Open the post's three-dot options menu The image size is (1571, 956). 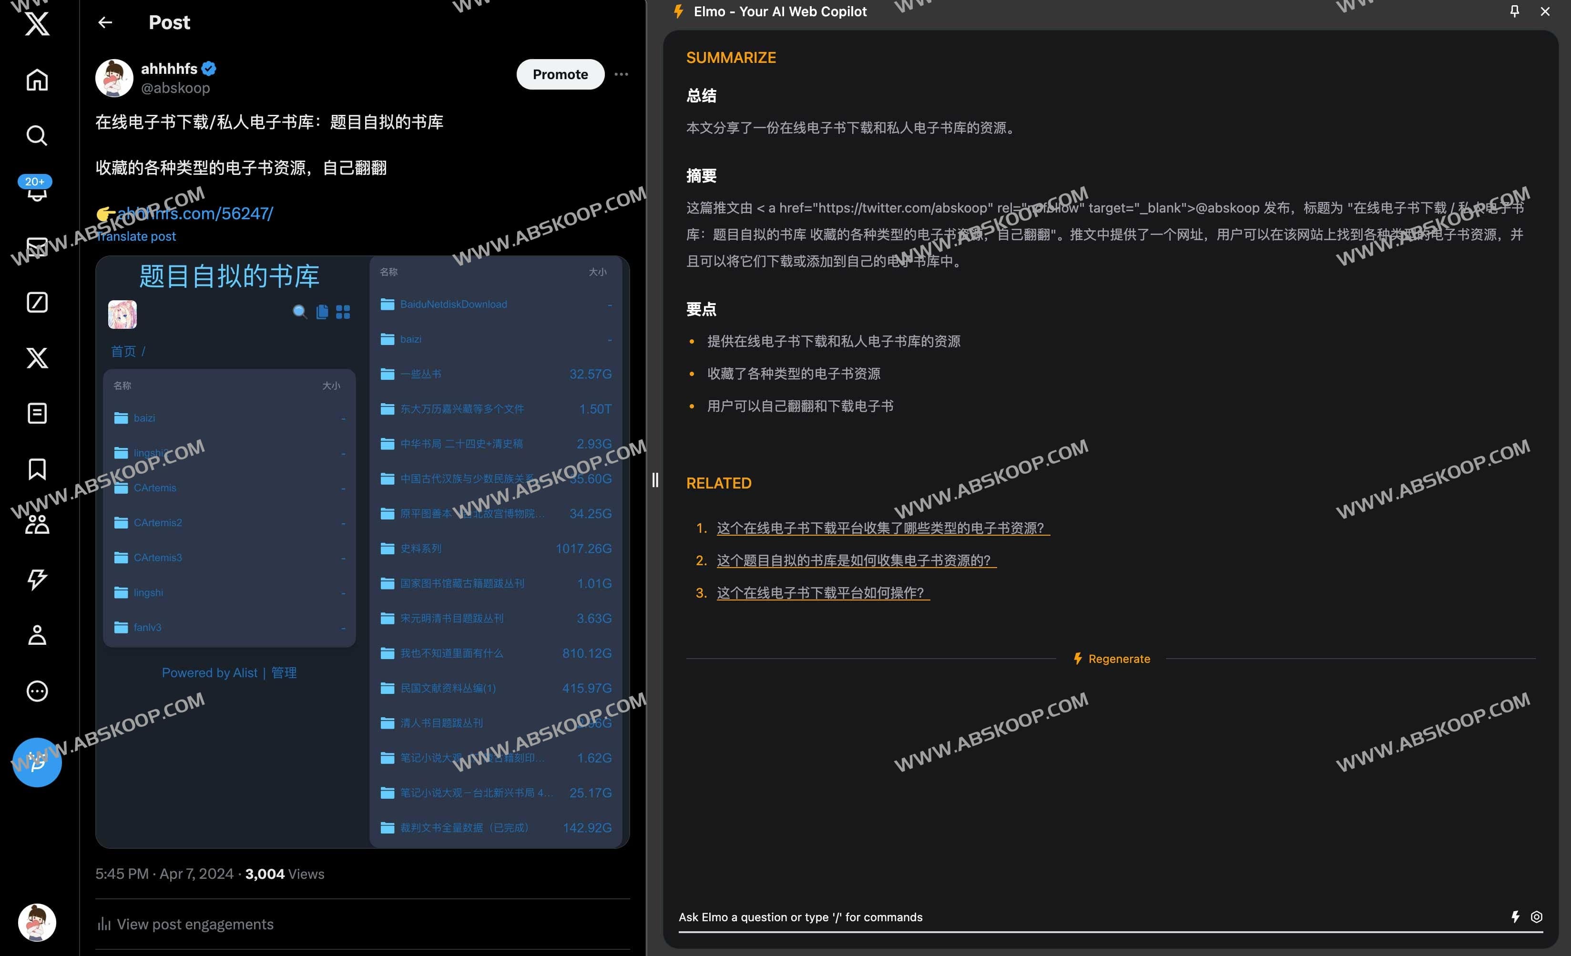(x=621, y=74)
